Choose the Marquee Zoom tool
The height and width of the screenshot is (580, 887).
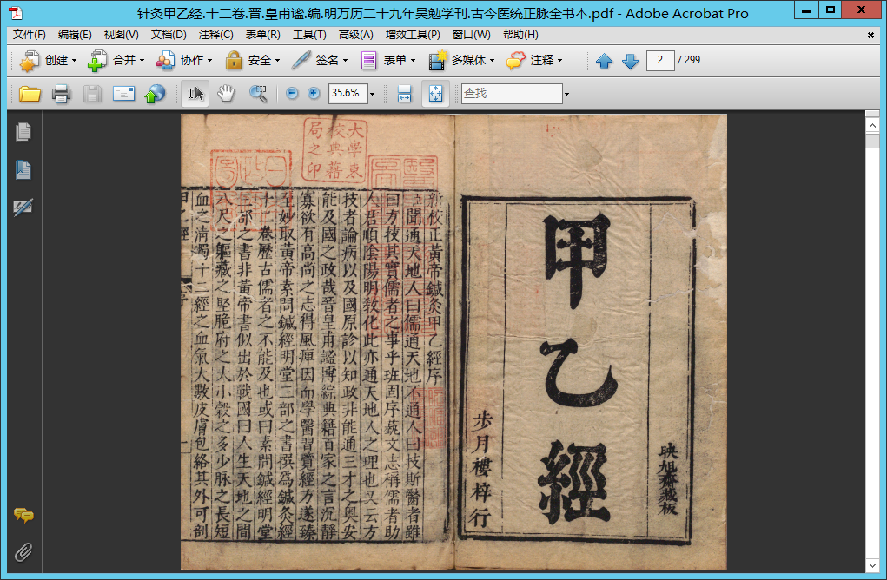click(258, 94)
